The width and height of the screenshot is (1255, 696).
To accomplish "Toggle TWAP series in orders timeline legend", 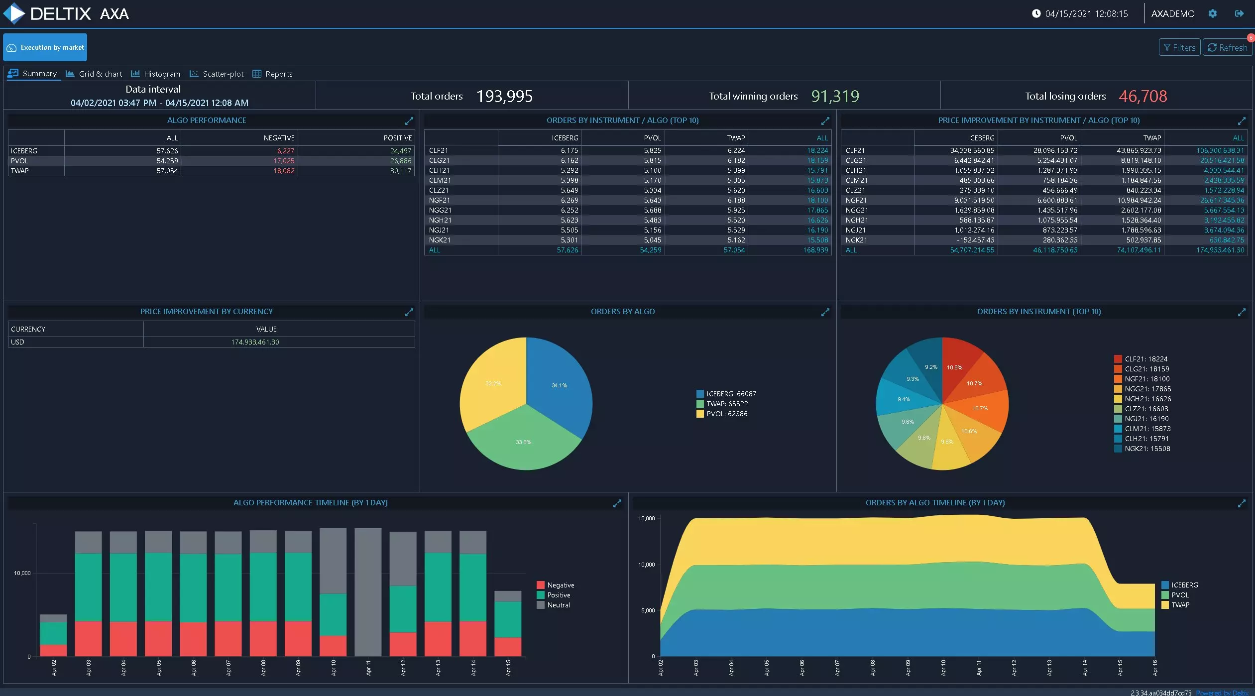I will tap(1175, 605).
